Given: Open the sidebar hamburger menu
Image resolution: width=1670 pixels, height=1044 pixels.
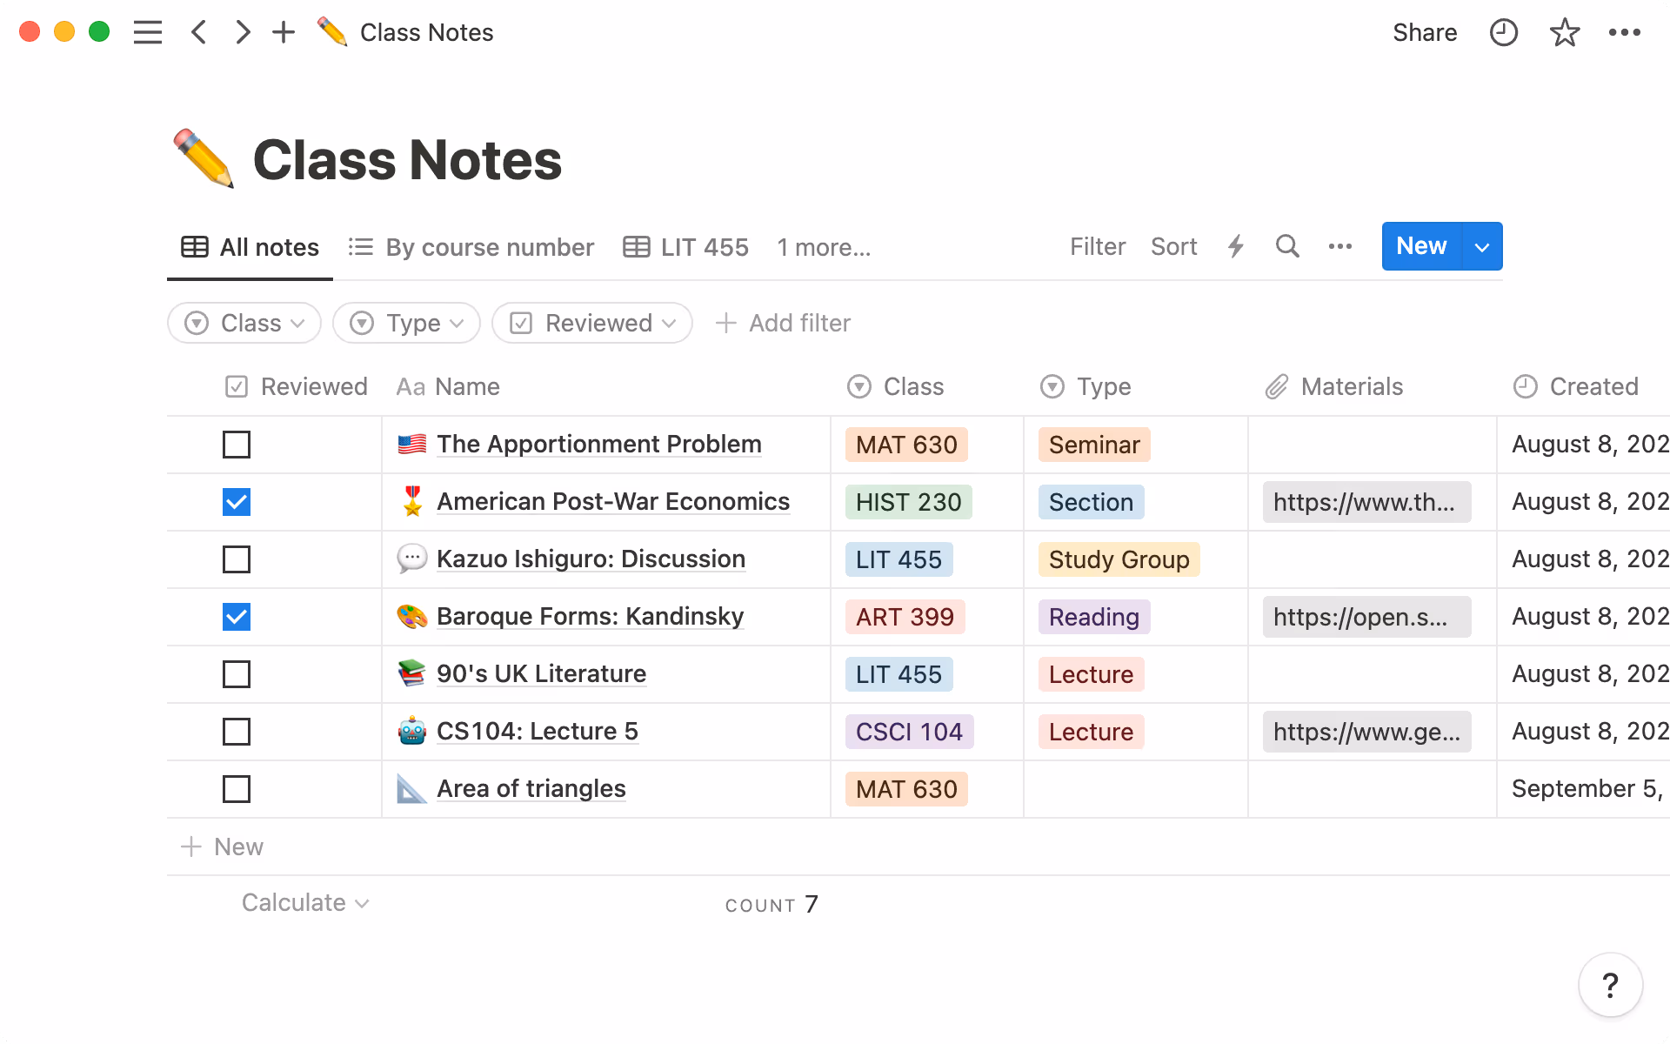Looking at the screenshot, I should coord(148,32).
